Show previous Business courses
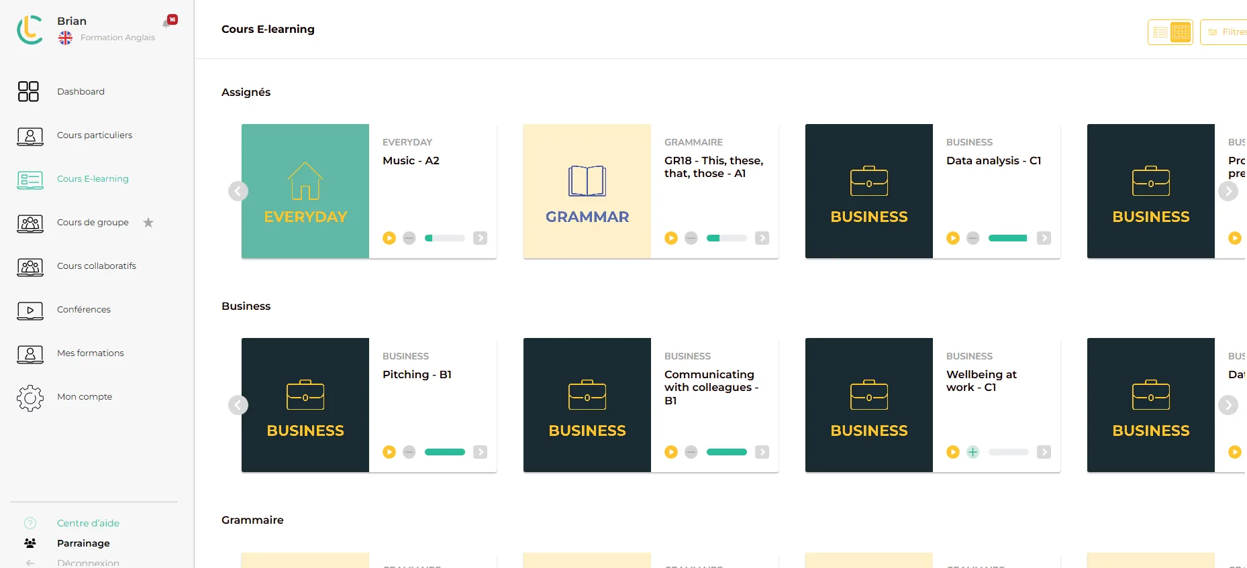The height and width of the screenshot is (568, 1247). tap(238, 405)
